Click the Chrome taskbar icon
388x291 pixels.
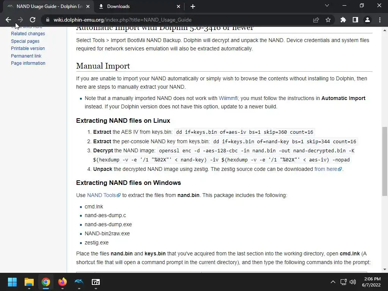[46, 282]
